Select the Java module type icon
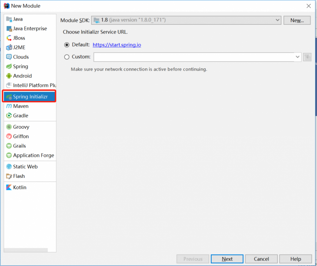 (x=10, y=19)
